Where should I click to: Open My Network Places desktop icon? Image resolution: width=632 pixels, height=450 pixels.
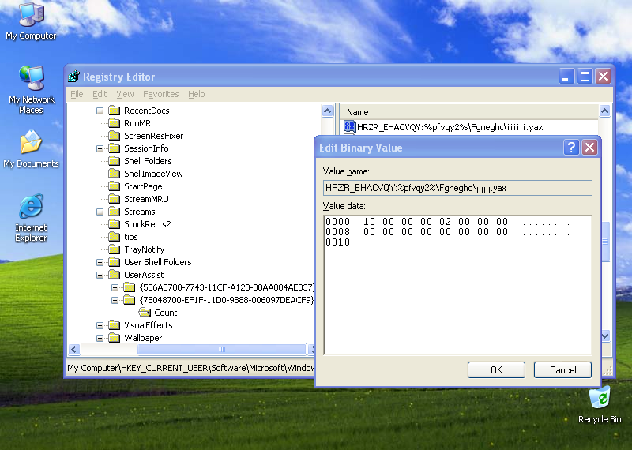click(x=31, y=90)
